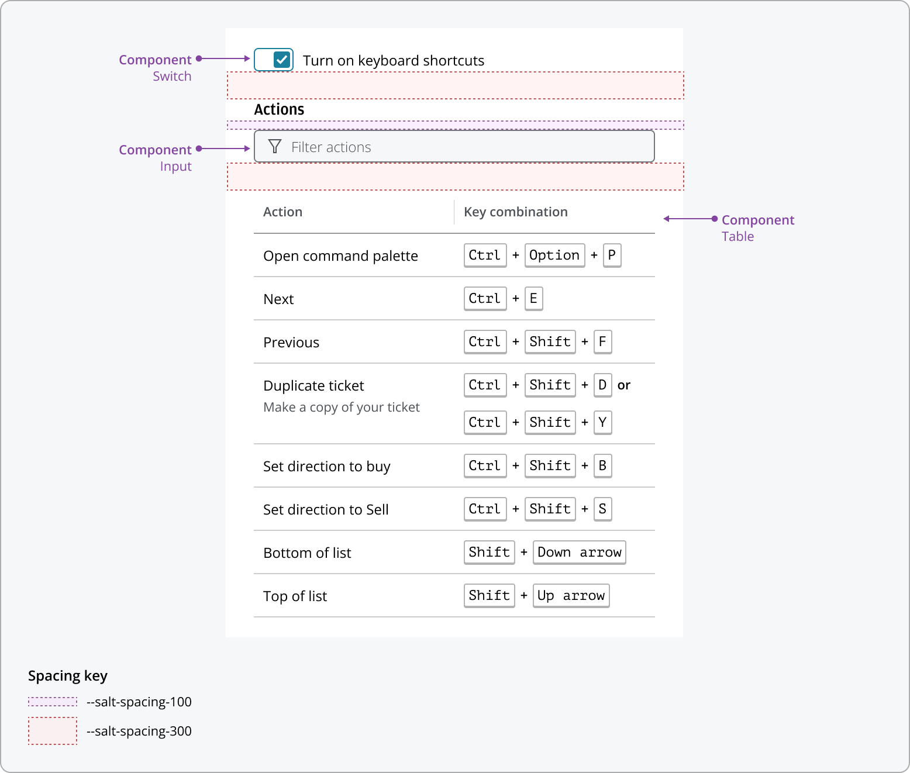Select the Up arrow key badge
910x773 pixels.
click(571, 595)
